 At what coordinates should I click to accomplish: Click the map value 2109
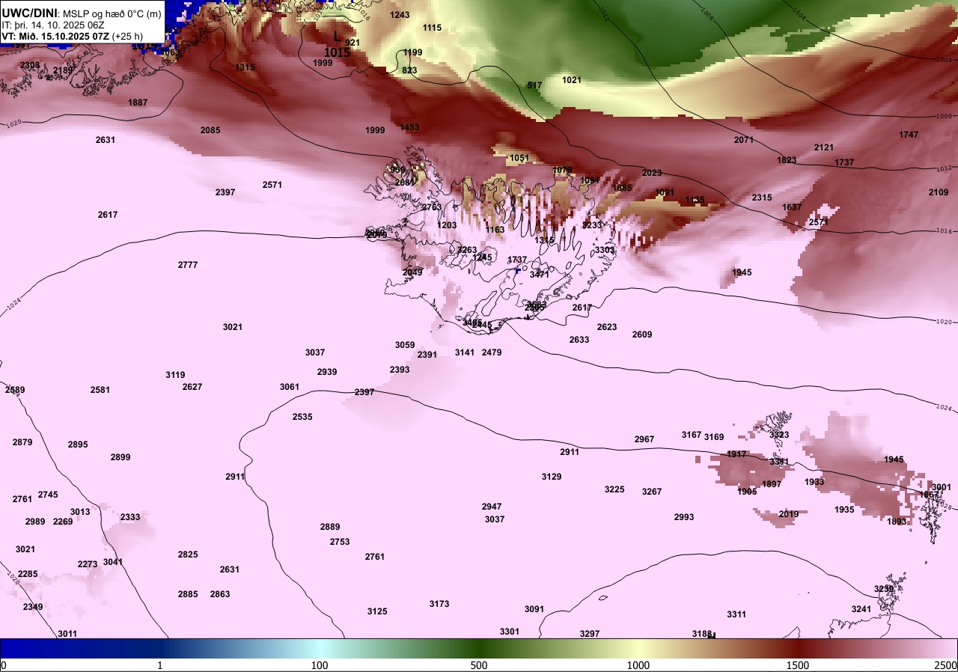click(939, 192)
